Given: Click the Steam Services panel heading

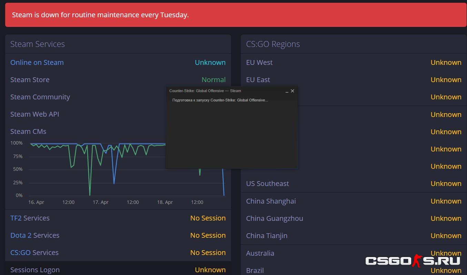Looking at the screenshot, I should point(38,44).
